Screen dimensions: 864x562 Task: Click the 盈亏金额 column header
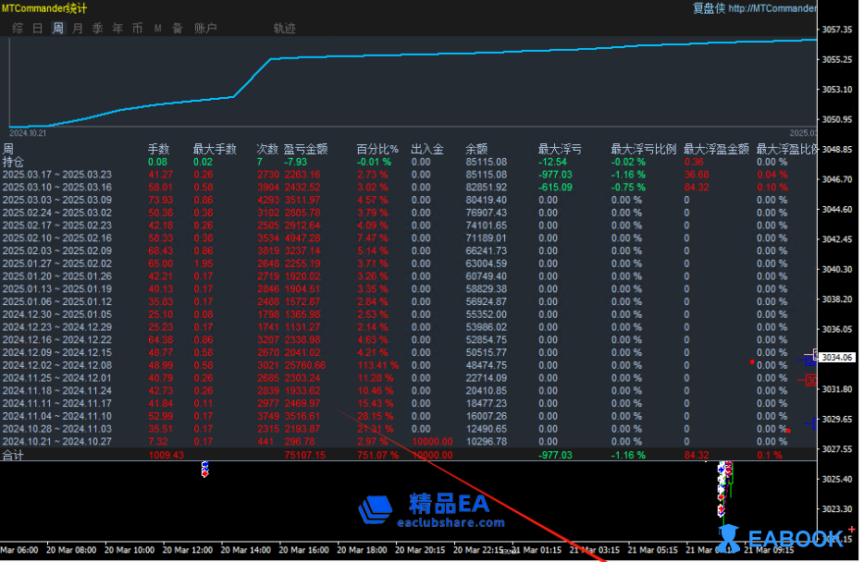(x=305, y=149)
